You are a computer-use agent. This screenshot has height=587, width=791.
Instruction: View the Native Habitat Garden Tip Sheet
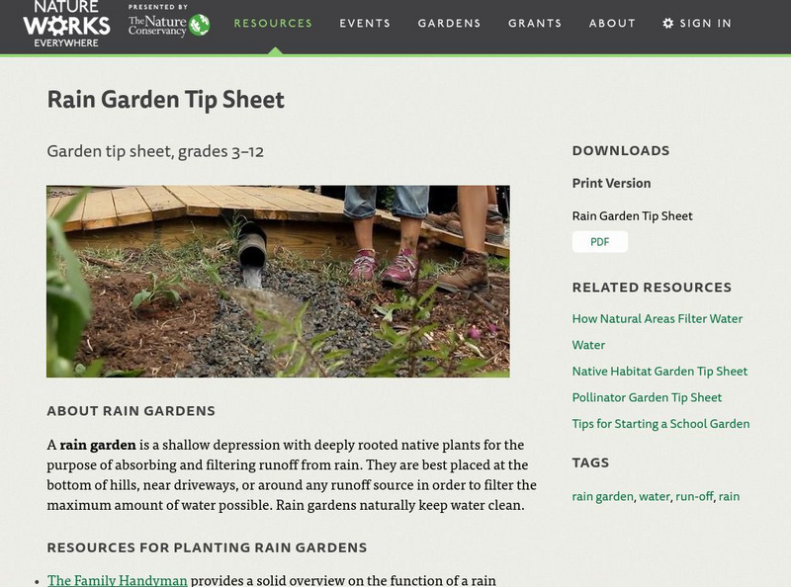[x=660, y=371]
